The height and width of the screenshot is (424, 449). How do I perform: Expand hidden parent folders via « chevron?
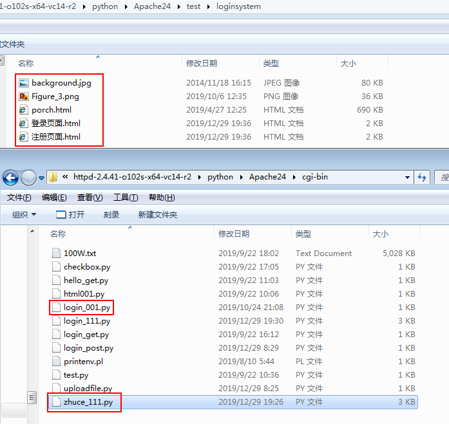coord(65,177)
